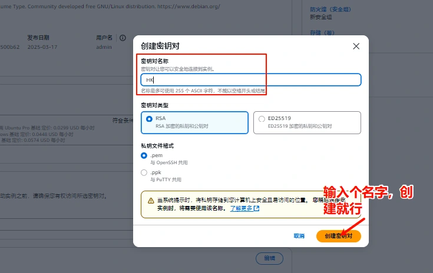Click the 密钥对名称 field label
The image size is (433, 273).
(x=155, y=61)
